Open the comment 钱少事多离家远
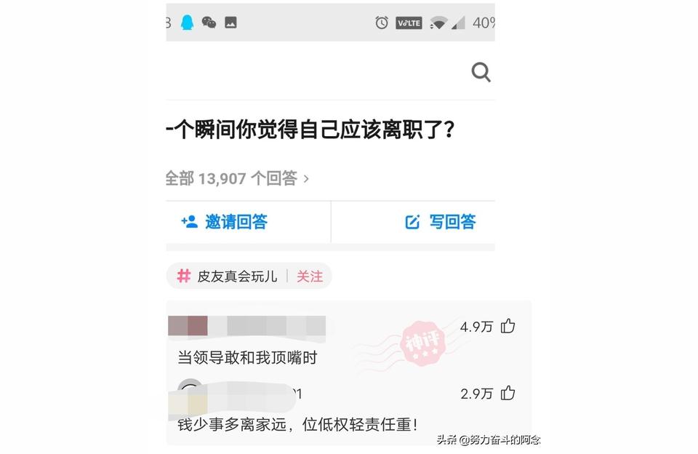The width and height of the screenshot is (698, 454). (x=297, y=424)
